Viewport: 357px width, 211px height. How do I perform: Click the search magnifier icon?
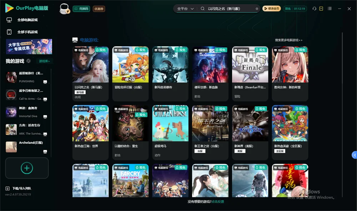[202, 9]
